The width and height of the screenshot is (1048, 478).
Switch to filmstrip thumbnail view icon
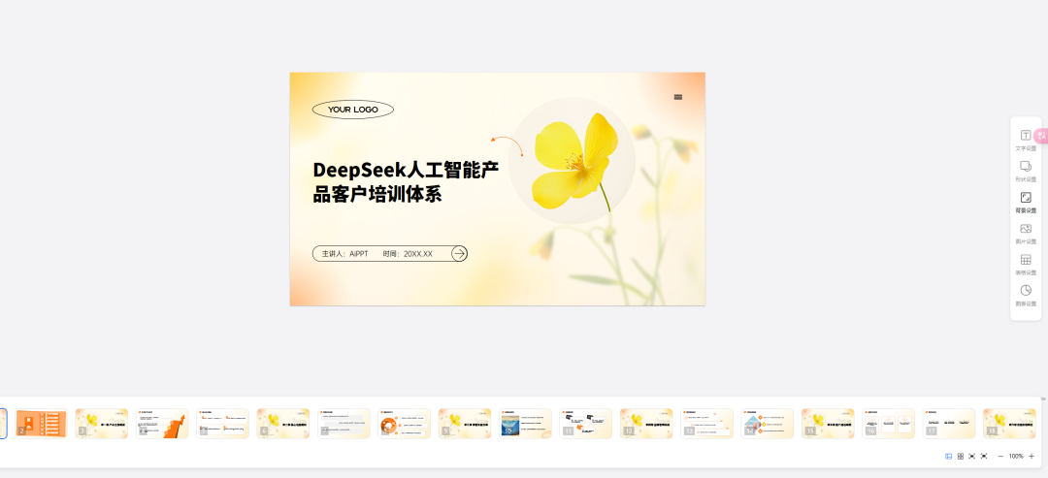click(x=948, y=456)
